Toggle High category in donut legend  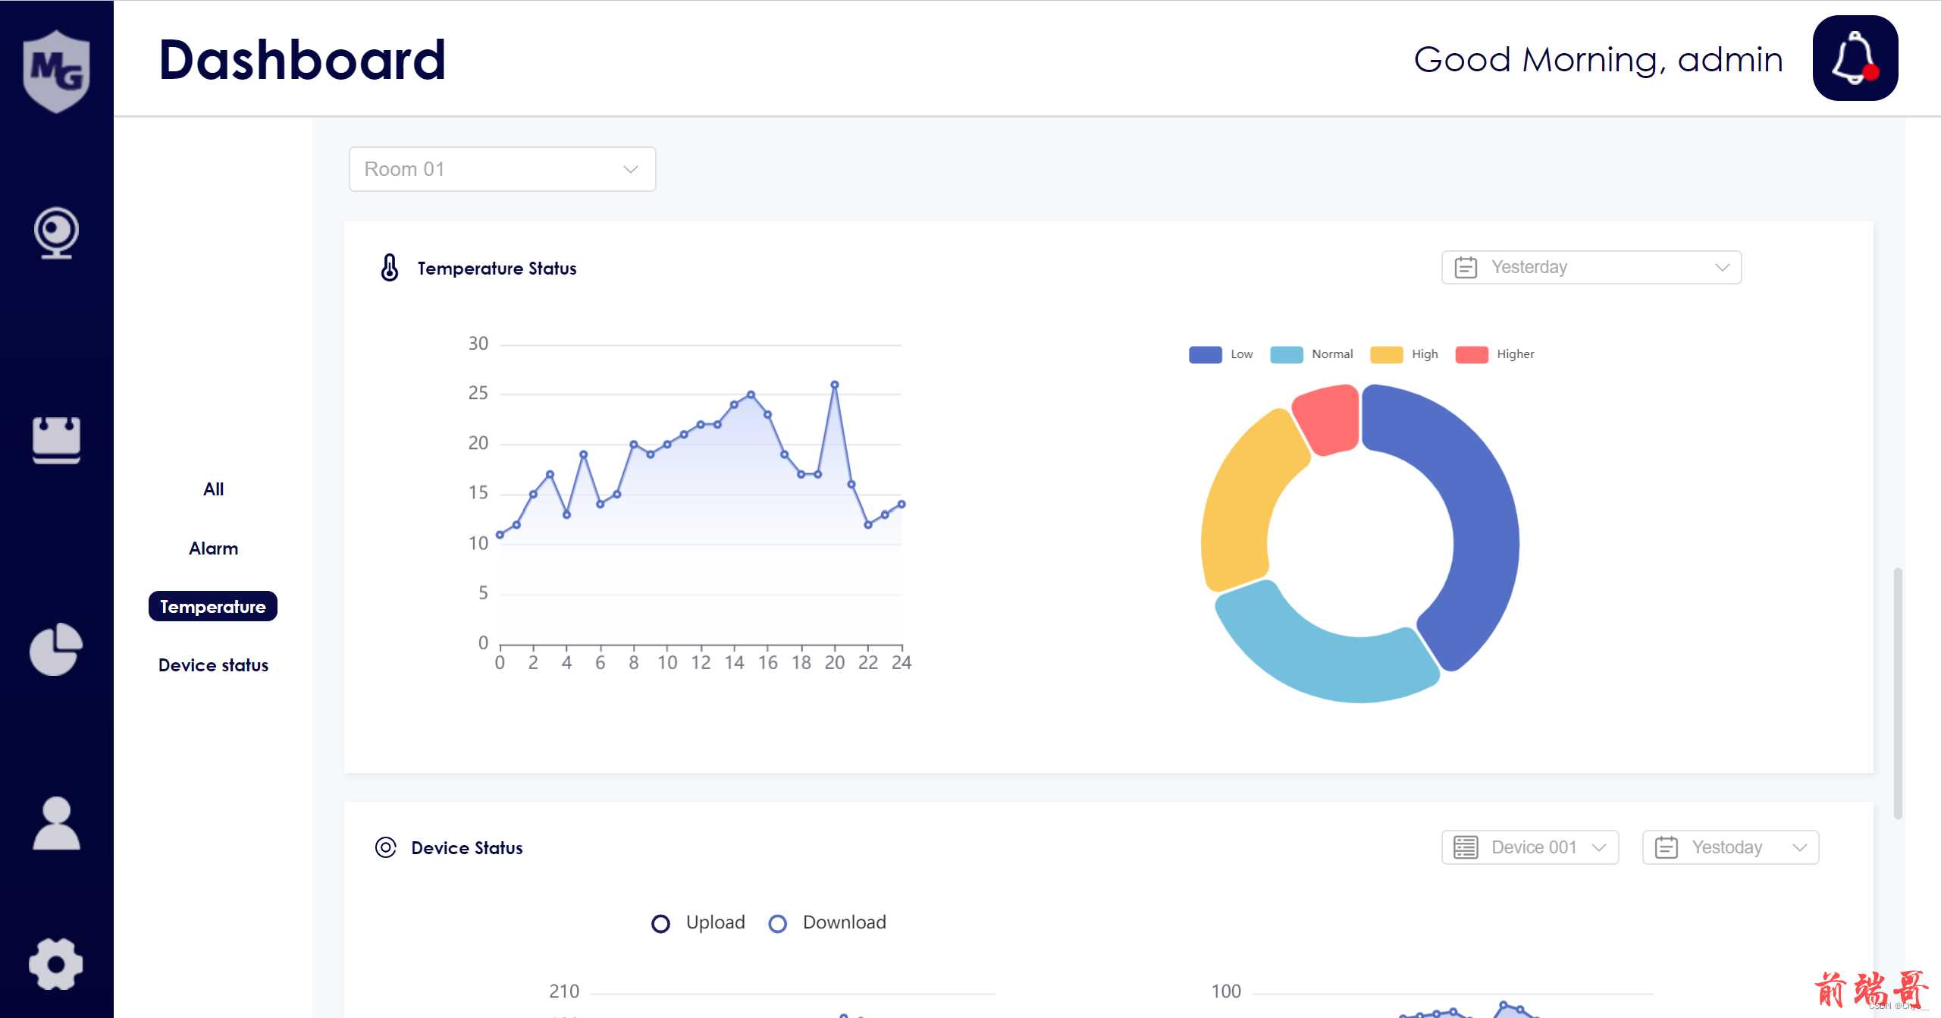[x=1404, y=354]
